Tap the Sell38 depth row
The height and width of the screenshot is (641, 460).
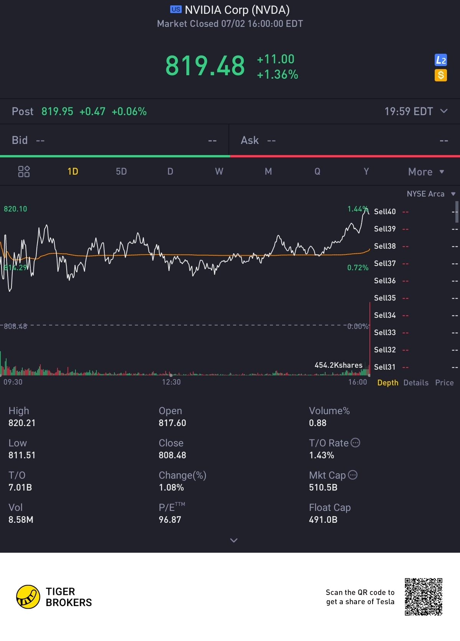coord(415,246)
